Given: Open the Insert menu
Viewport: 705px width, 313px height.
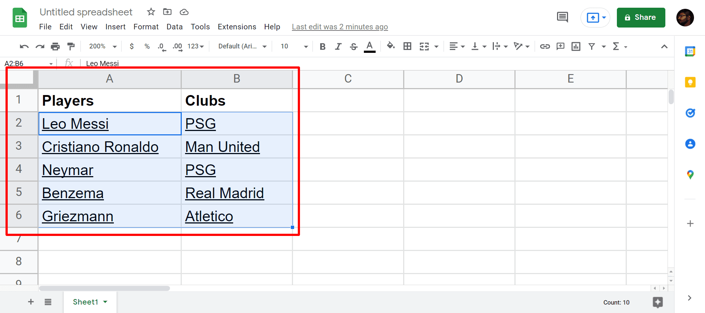Looking at the screenshot, I should pyautogui.click(x=115, y=27).
